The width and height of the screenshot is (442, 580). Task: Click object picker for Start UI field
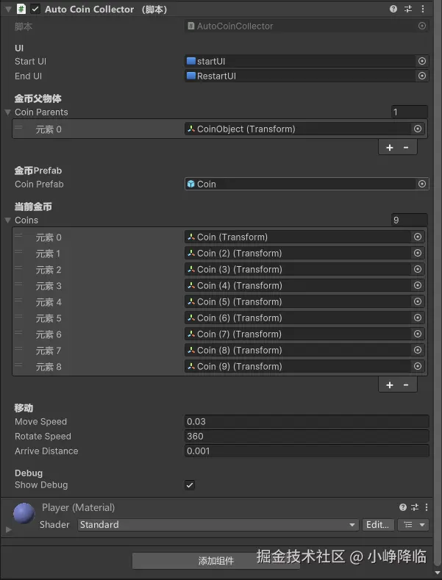point(422,62)
